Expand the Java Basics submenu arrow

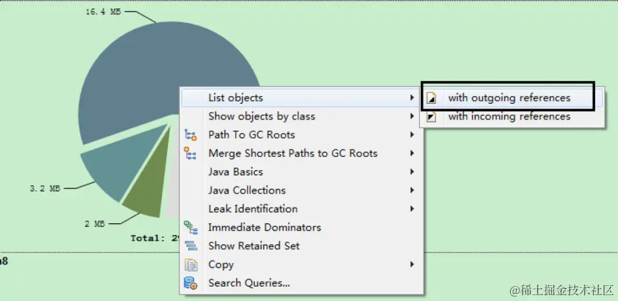pos(412,172)
